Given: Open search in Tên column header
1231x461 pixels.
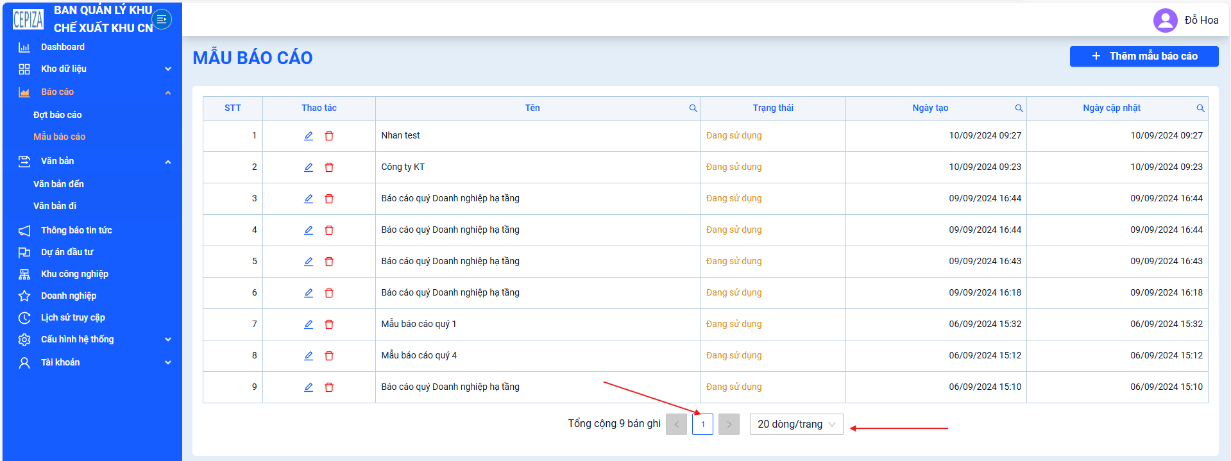Looking at the screenshot, I should 693,108.
